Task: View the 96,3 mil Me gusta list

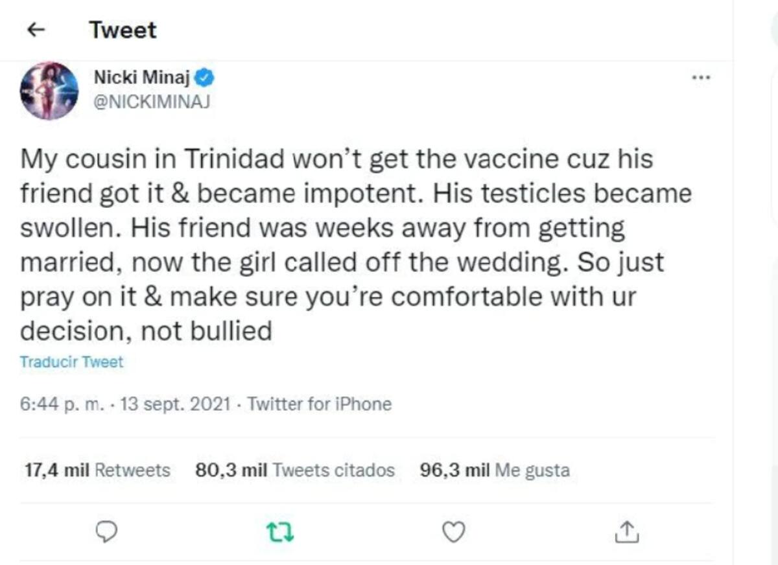Action: (495, 470)
